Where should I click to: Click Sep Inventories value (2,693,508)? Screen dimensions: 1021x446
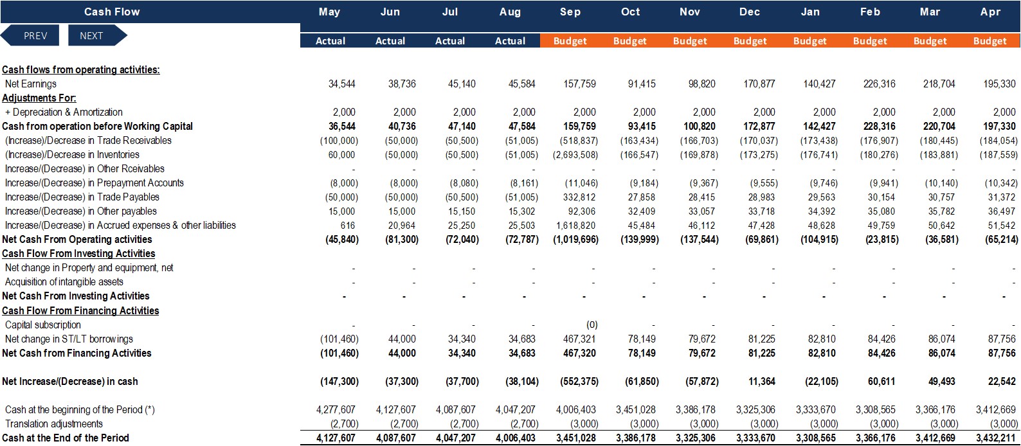click(x=575, y=154)
